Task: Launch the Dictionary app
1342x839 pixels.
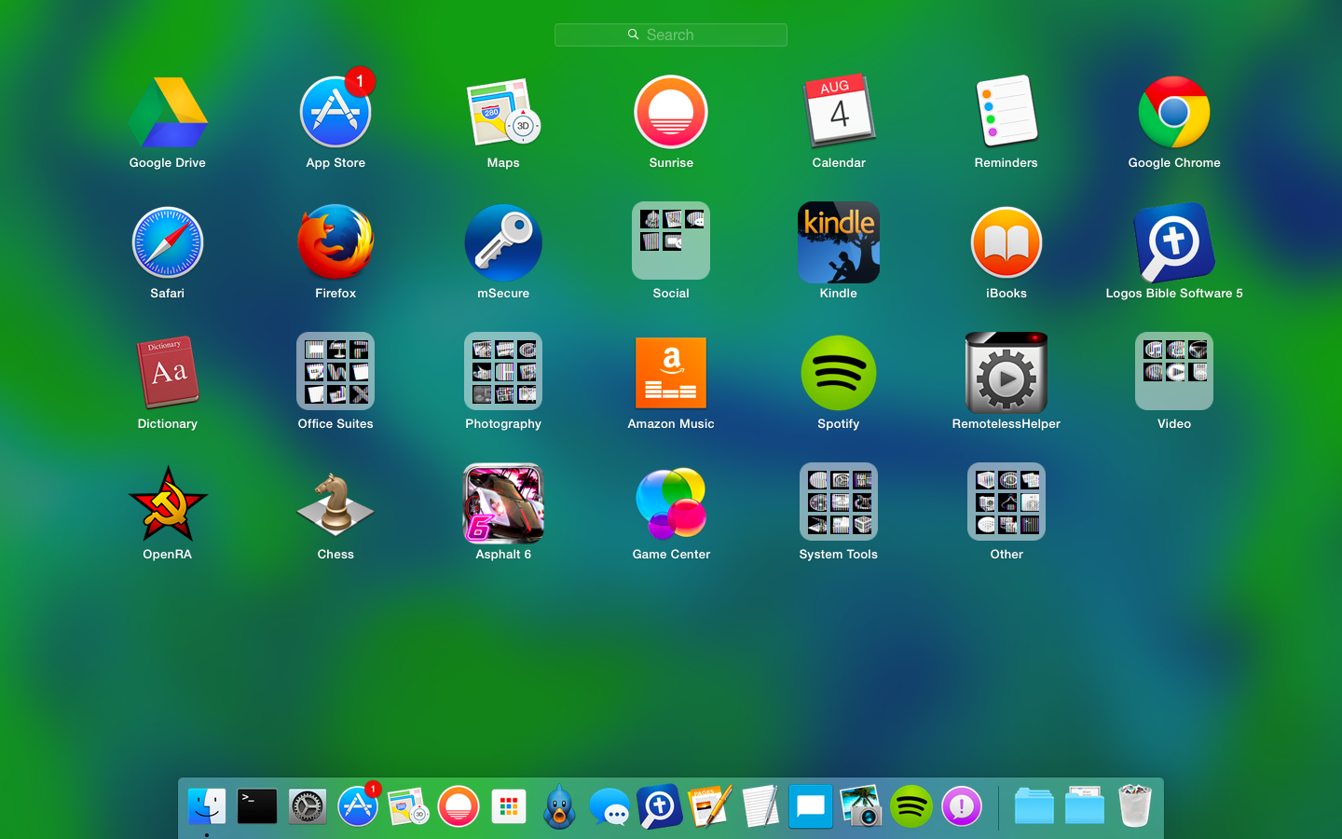Action: point(168,373)
